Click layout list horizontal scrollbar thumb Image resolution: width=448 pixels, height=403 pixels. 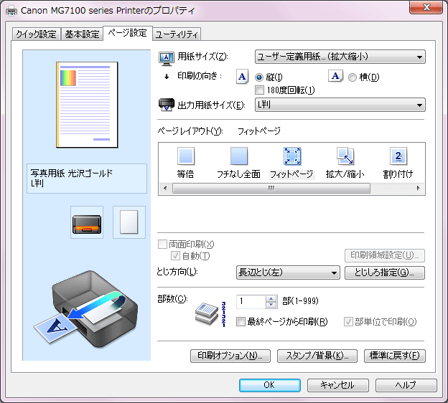(x=271, y=189)
